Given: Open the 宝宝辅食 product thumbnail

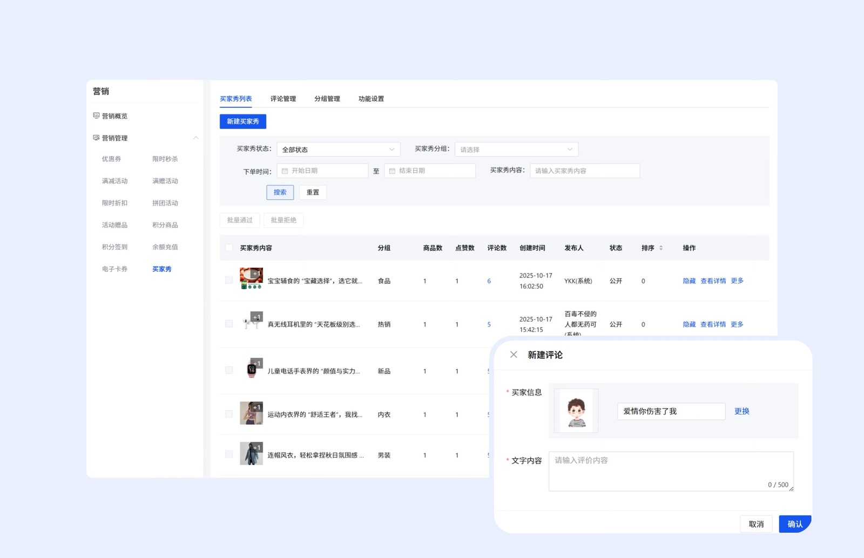Looking at the screenshot, I should coord(251,278).
